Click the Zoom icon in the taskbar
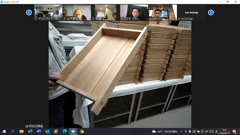The height and width of the screenshot is (135, 240). 73,132
